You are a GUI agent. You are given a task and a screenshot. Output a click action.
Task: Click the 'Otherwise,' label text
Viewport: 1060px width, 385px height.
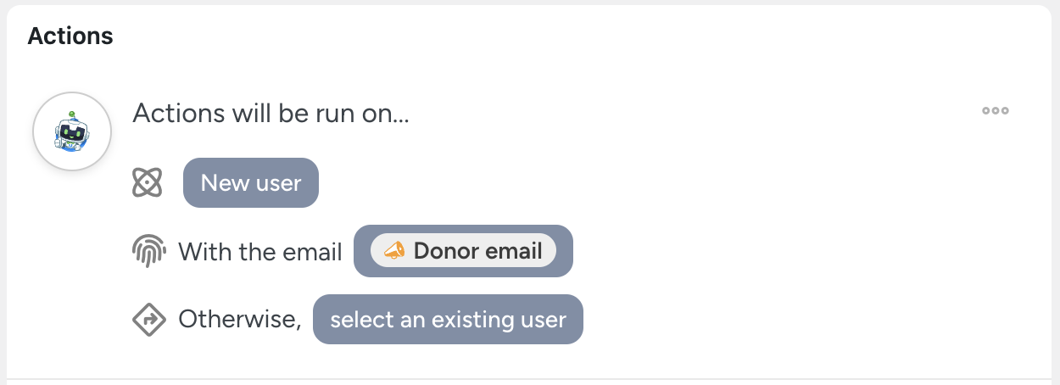(240, 320)
